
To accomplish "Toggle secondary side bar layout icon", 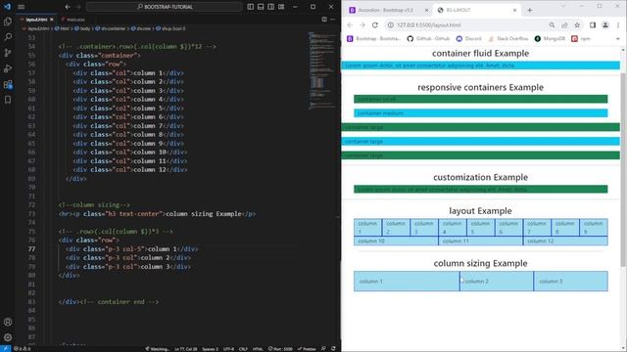I will click(271, 7).
